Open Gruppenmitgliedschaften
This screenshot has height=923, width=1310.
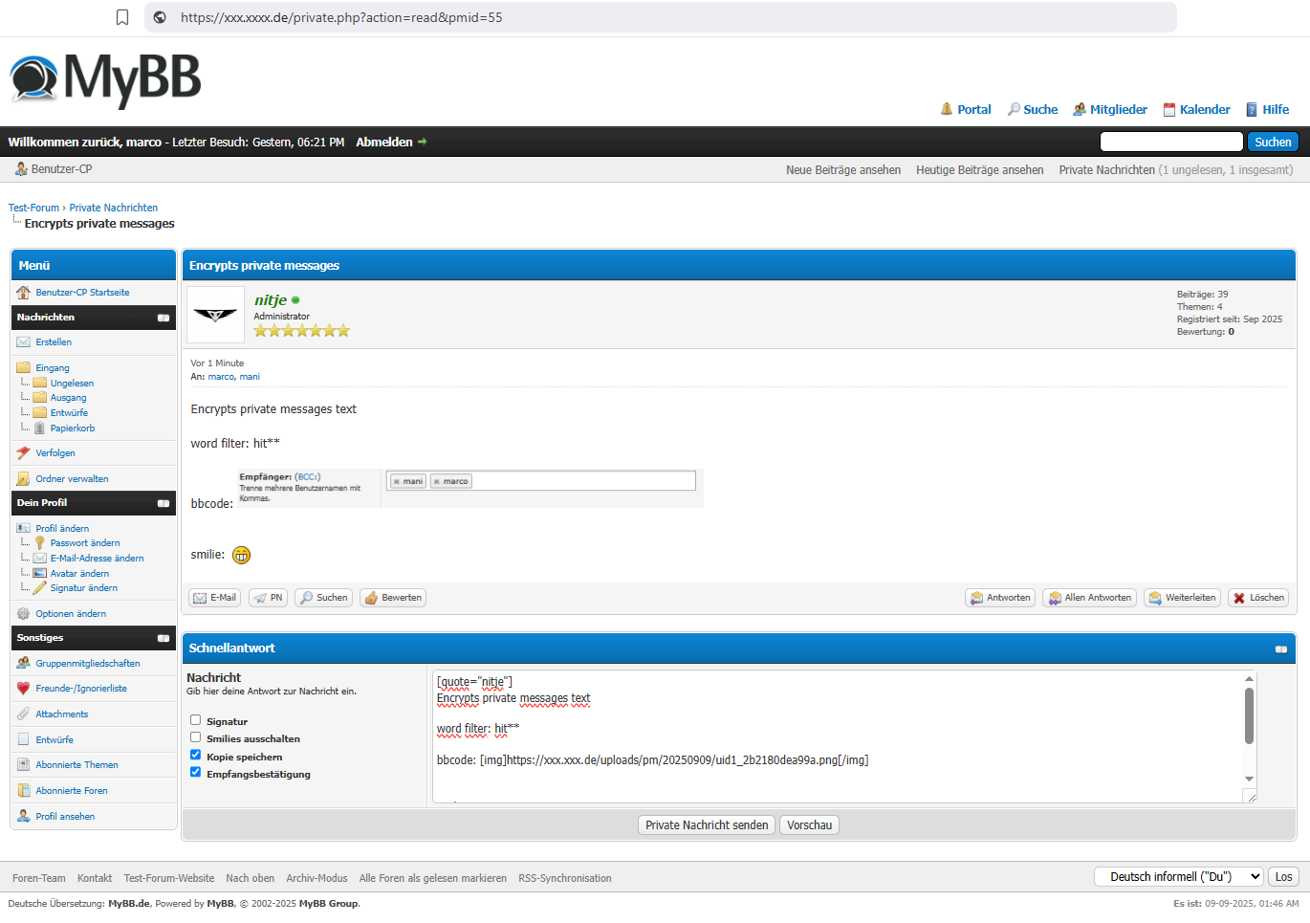(88, 664)
